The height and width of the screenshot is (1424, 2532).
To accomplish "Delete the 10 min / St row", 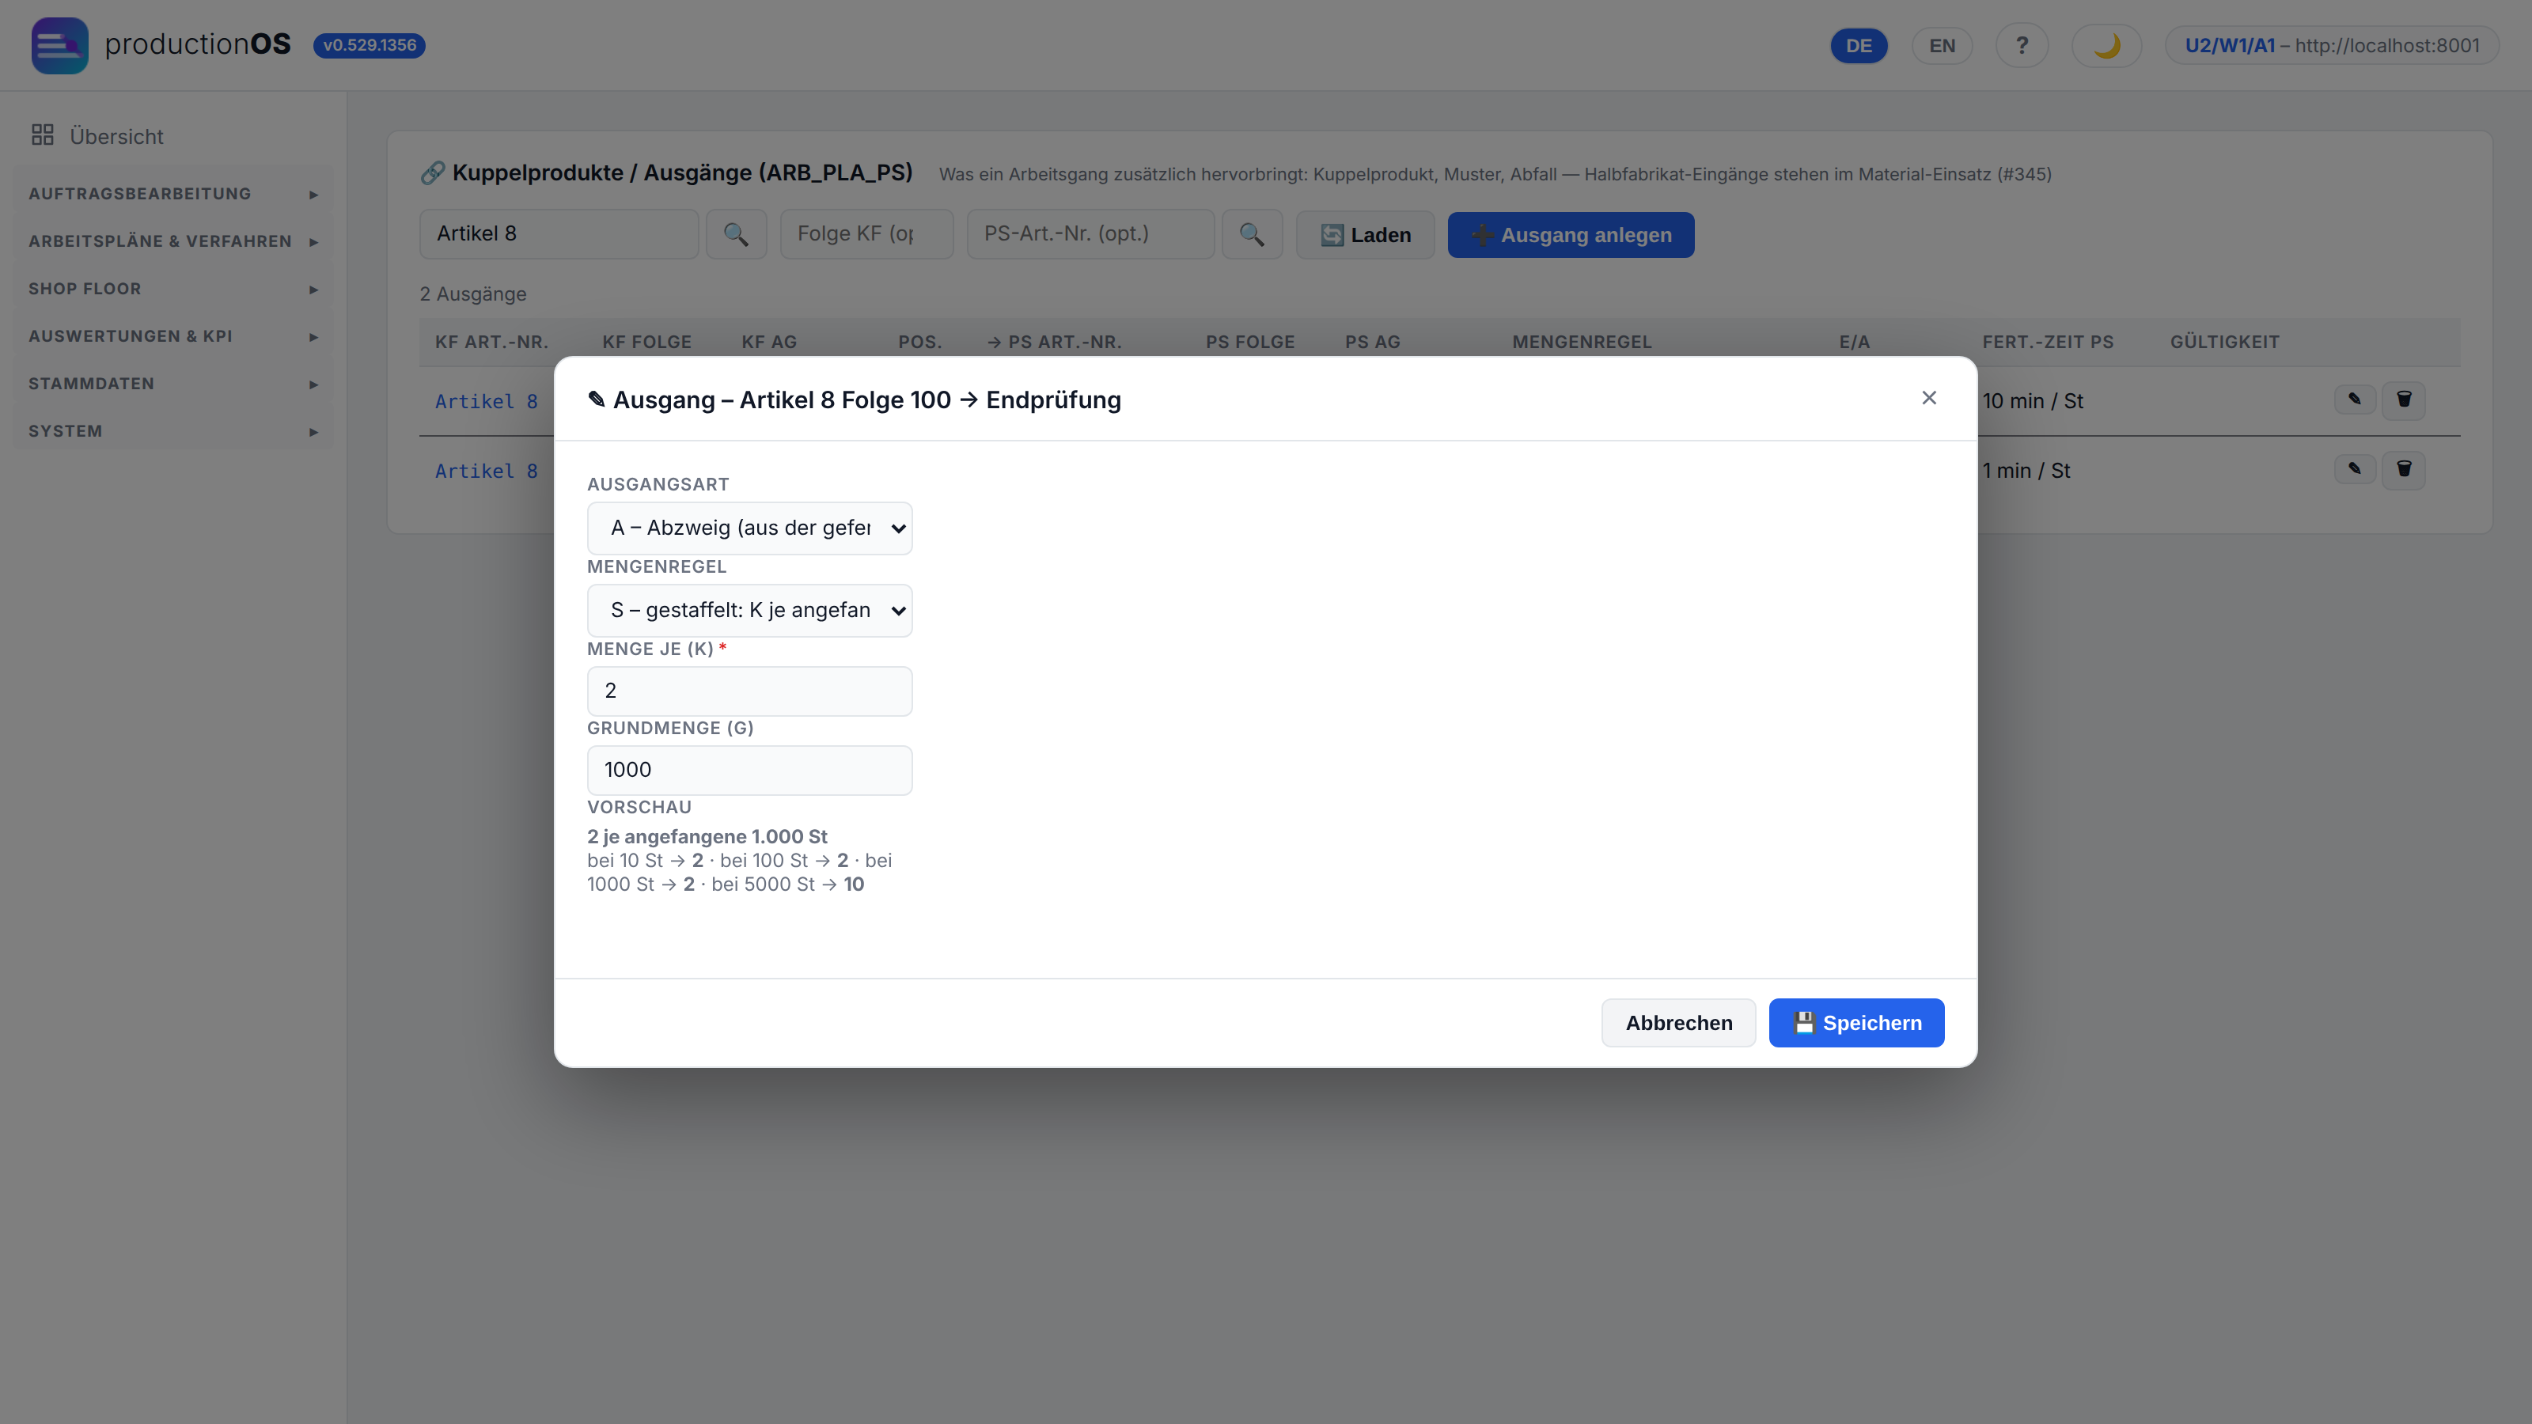I will point(2403,400).
